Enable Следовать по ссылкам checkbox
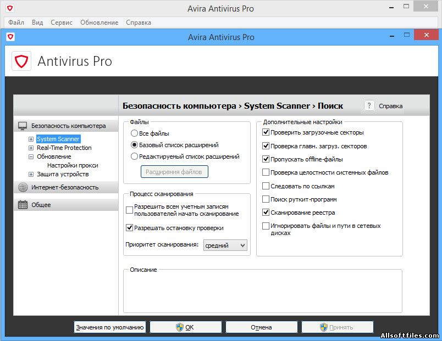442x341 pixels. (x=266, y=186)
